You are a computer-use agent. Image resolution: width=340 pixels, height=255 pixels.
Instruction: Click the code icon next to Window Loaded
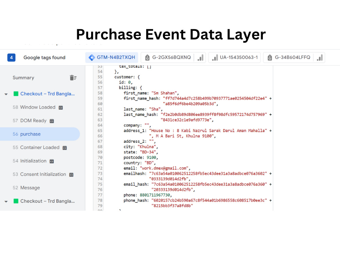point(61,108)
